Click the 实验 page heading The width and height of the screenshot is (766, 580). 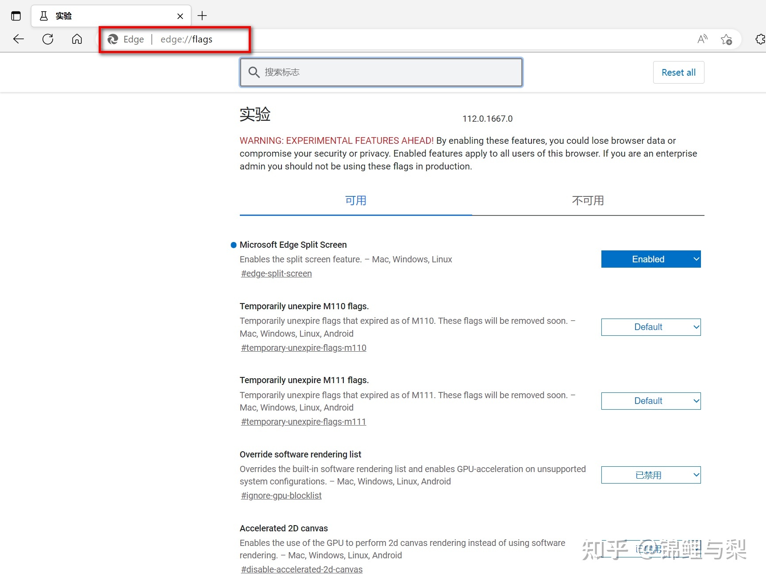click(255, 114)
